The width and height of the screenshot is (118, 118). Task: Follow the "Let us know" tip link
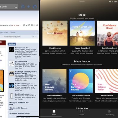pyautogui.click(x=15, y=25)
